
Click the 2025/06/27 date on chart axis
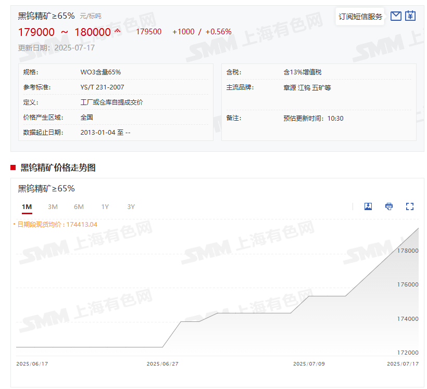click(162, 364)
